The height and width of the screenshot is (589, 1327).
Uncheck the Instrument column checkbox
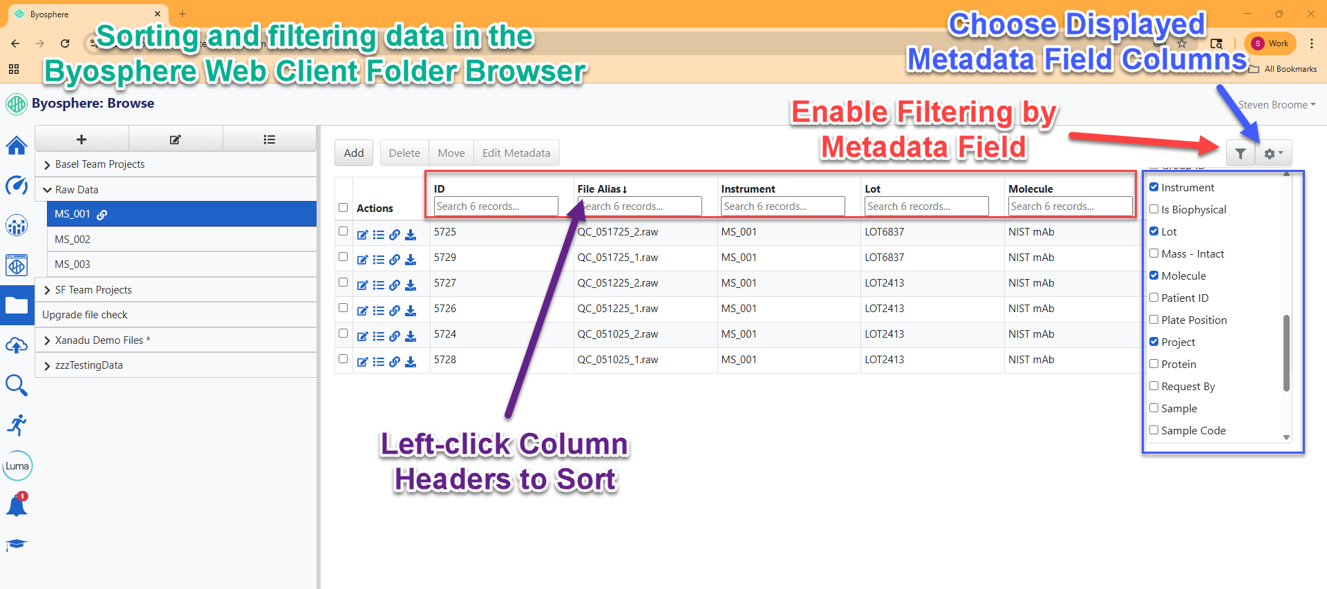pyautogui.click(x=1154, y=187)
